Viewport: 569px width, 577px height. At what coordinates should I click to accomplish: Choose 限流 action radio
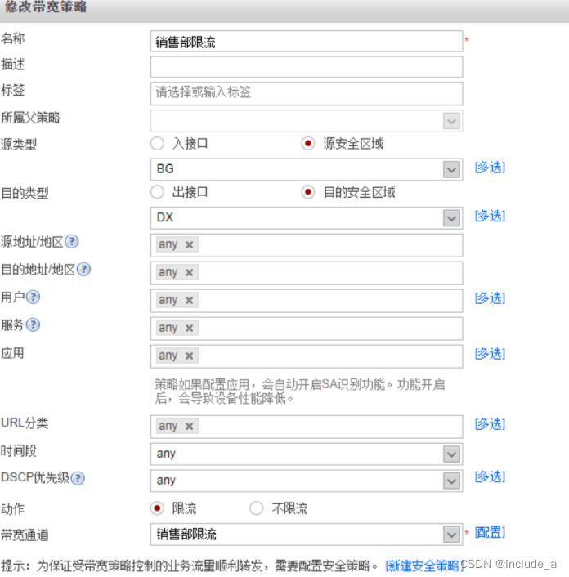tap(157, 508)
